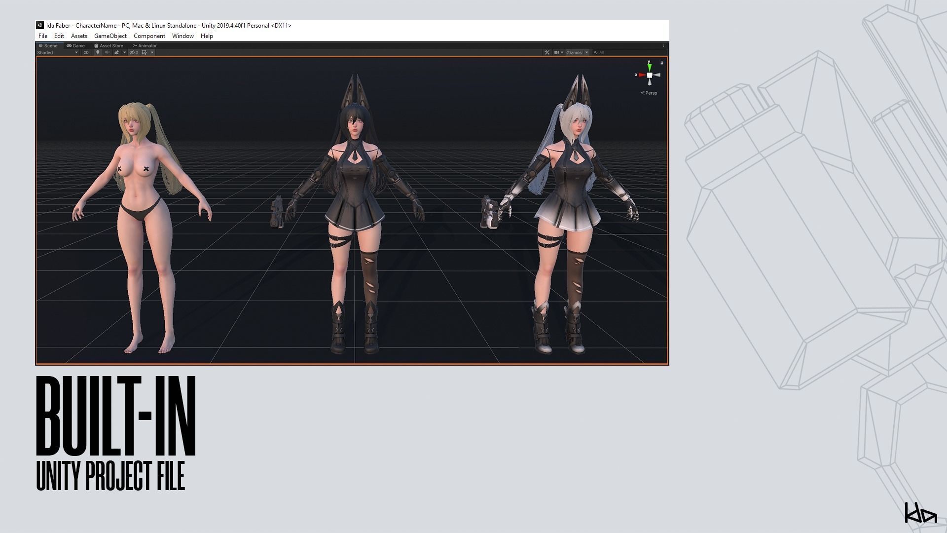The width and height of the screenshot is (947, 533).
Task: Open scene panel three-dot options menu
Action: click(663, 45)
